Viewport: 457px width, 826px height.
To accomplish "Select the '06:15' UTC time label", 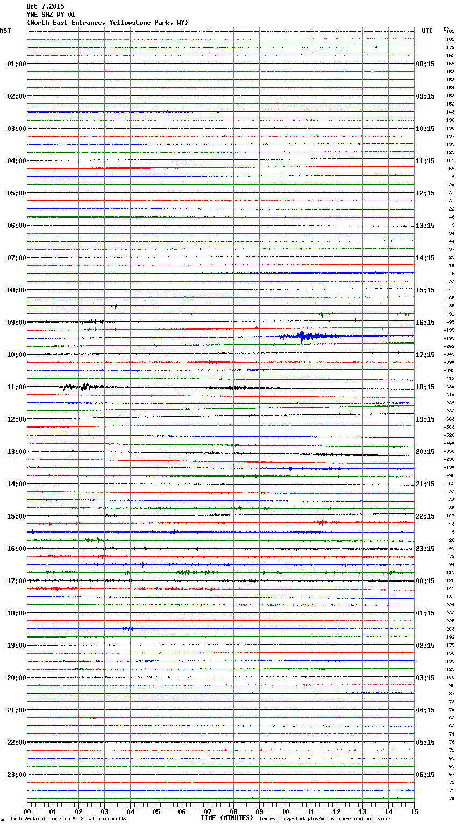I will [425, 775].
